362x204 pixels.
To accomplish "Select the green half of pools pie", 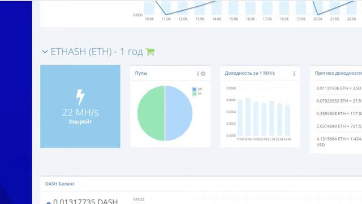I will [x=151, y=113].
